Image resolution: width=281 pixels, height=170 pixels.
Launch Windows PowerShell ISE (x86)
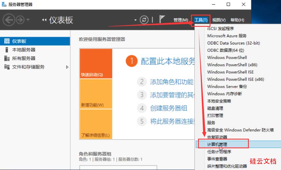pyautogui.click(x=236, y=79)
